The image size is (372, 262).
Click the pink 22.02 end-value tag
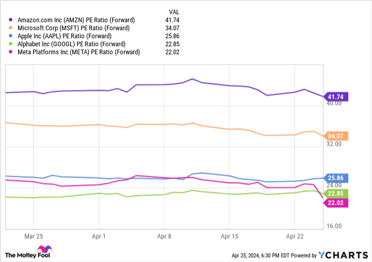coord(336,202)
